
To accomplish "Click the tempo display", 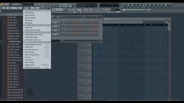I will point(72,10).
